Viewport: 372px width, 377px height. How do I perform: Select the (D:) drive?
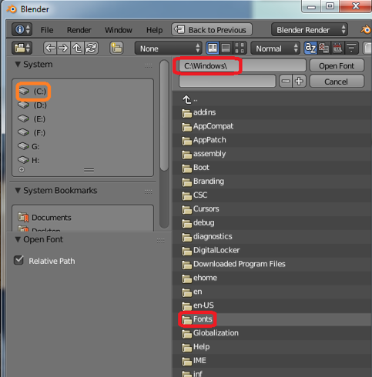point(32,105)
